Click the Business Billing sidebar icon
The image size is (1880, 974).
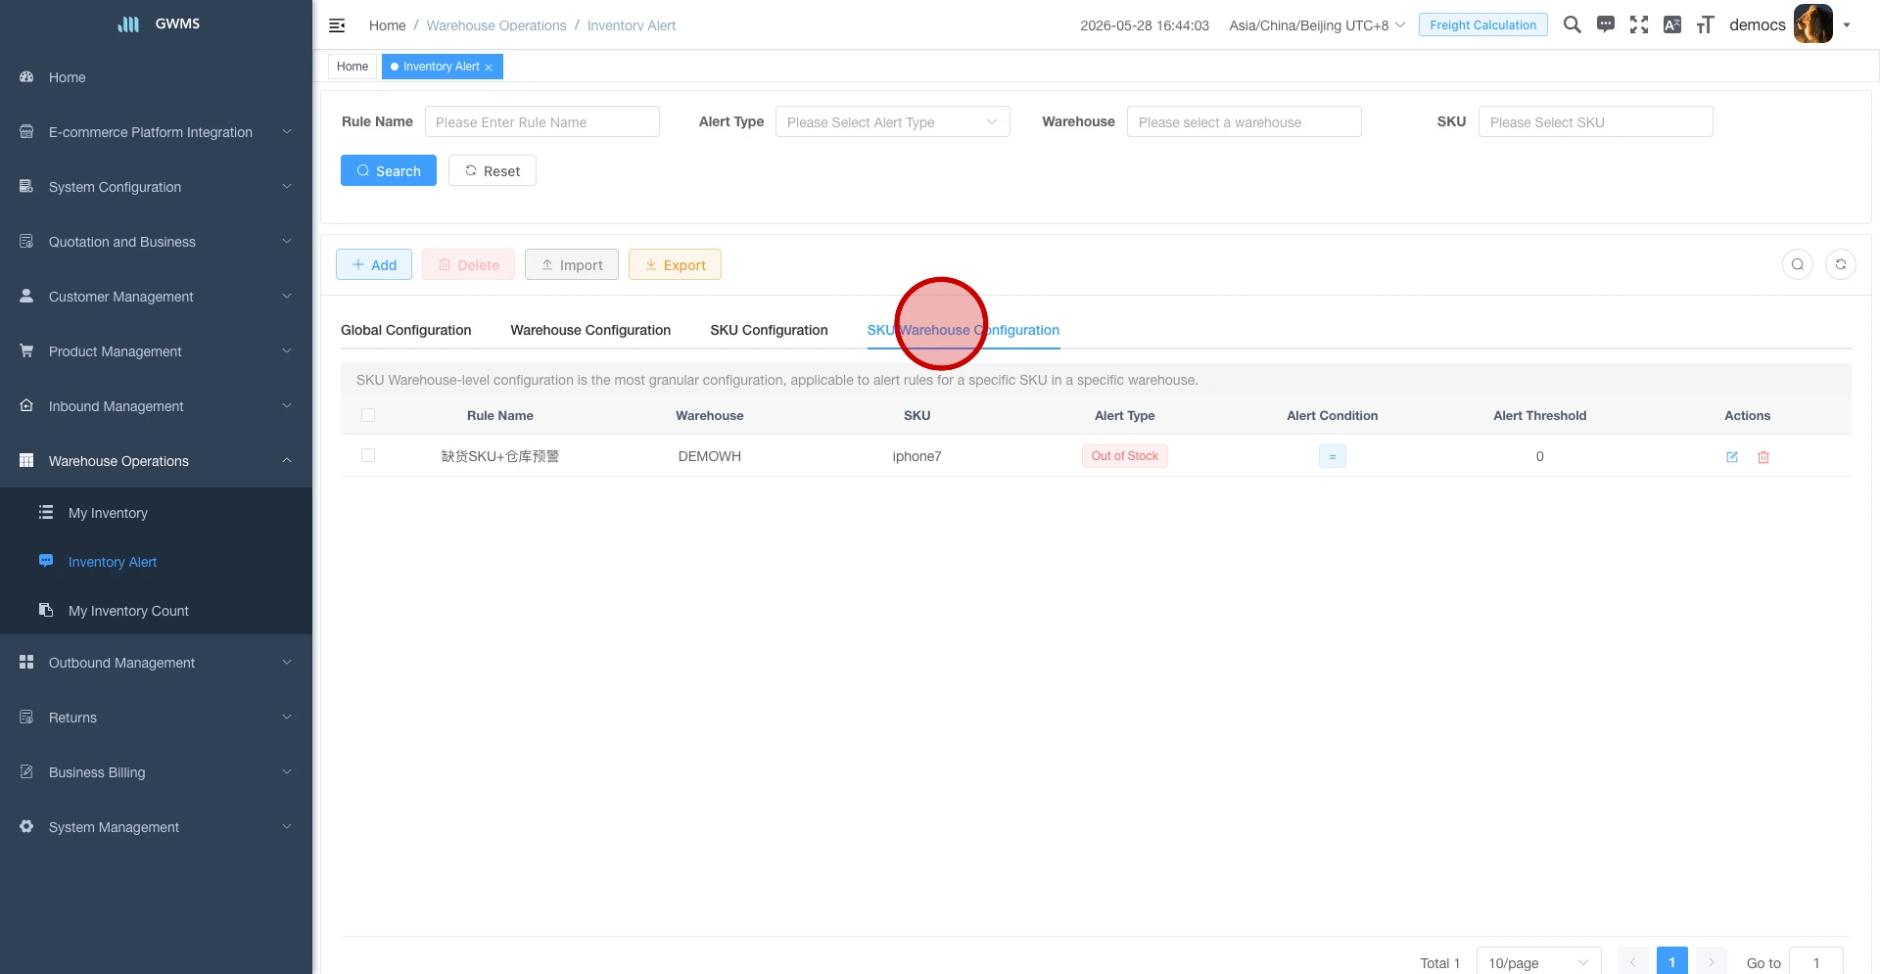click(26, 771)
